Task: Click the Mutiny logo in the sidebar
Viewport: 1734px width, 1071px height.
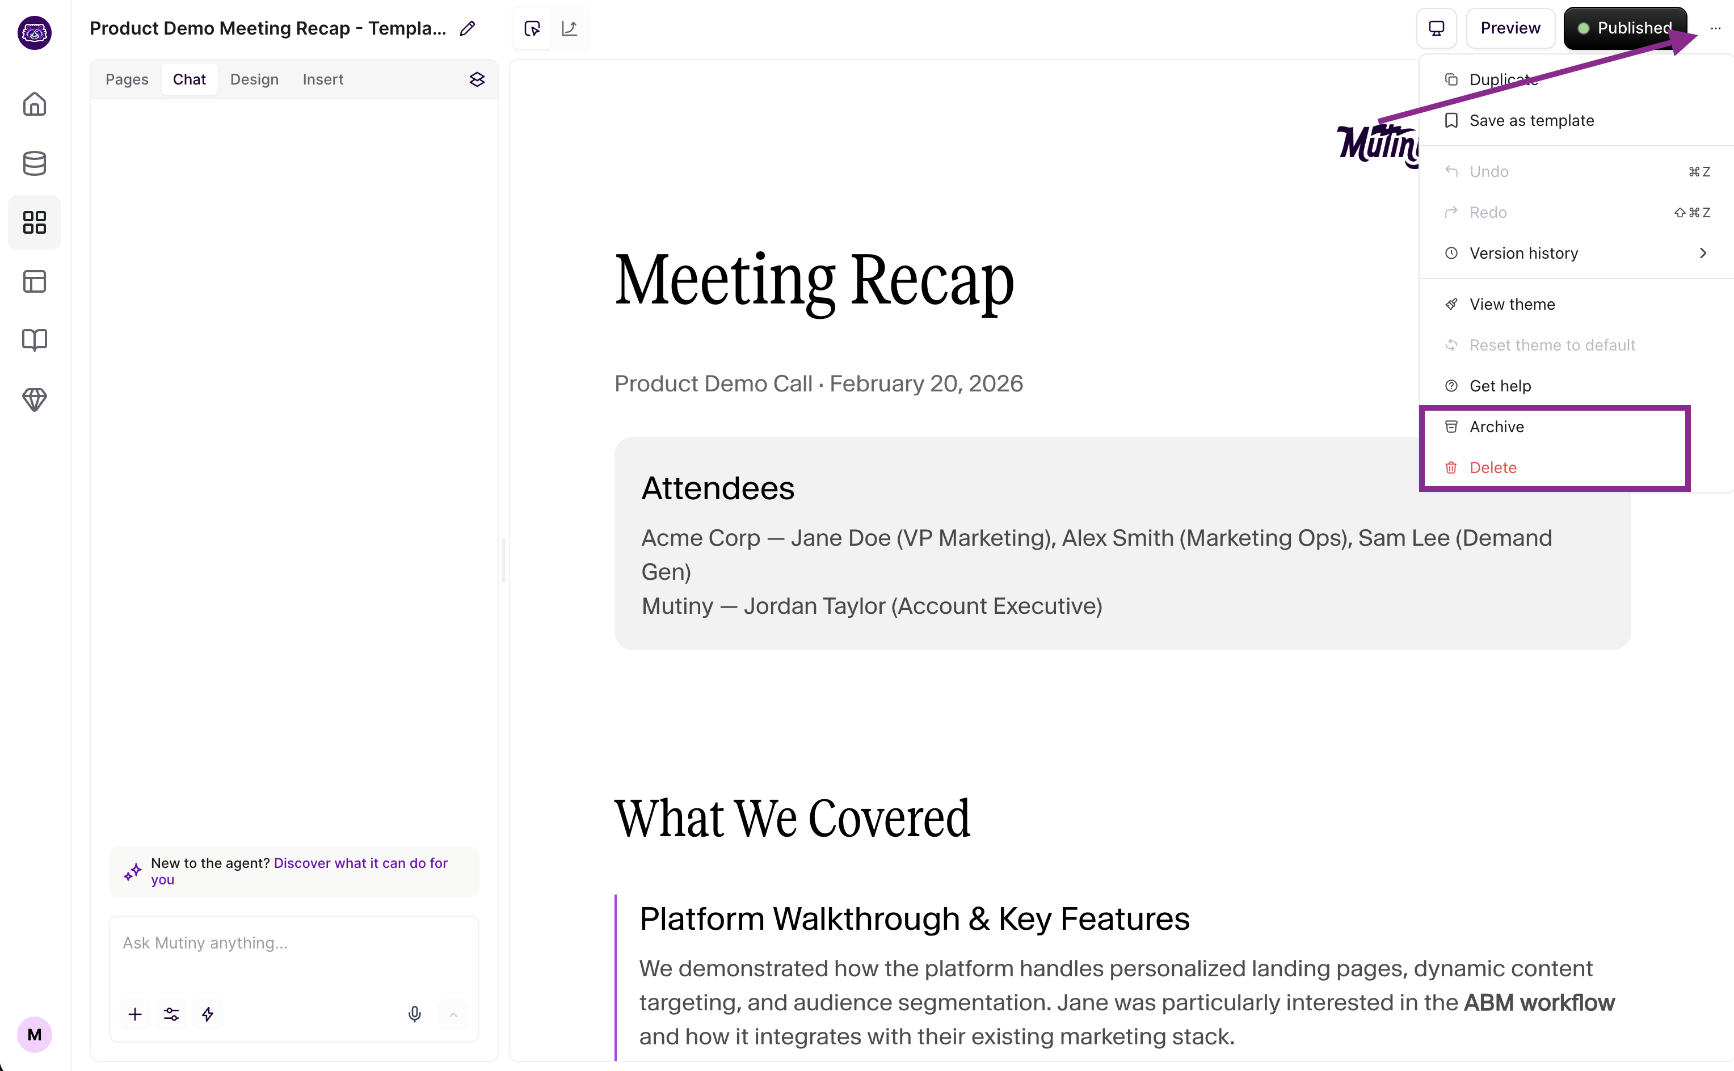Action: click(34, 32)
